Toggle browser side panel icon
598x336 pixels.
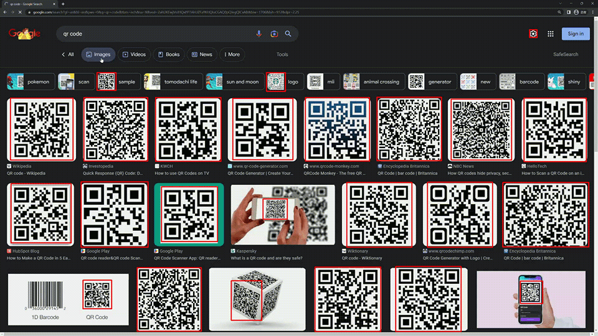(x=568, y=12)
